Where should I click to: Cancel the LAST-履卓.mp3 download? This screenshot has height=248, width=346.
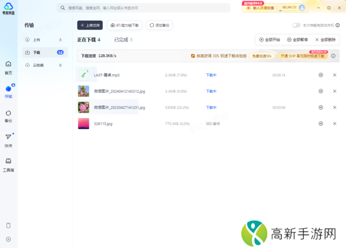pos(334,75)
